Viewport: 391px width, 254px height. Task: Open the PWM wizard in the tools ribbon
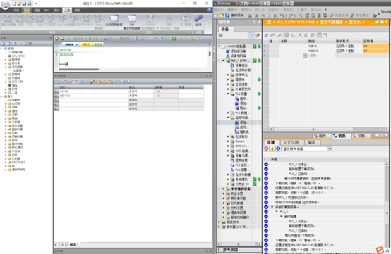pyautogui.click(x=40, y=20)
